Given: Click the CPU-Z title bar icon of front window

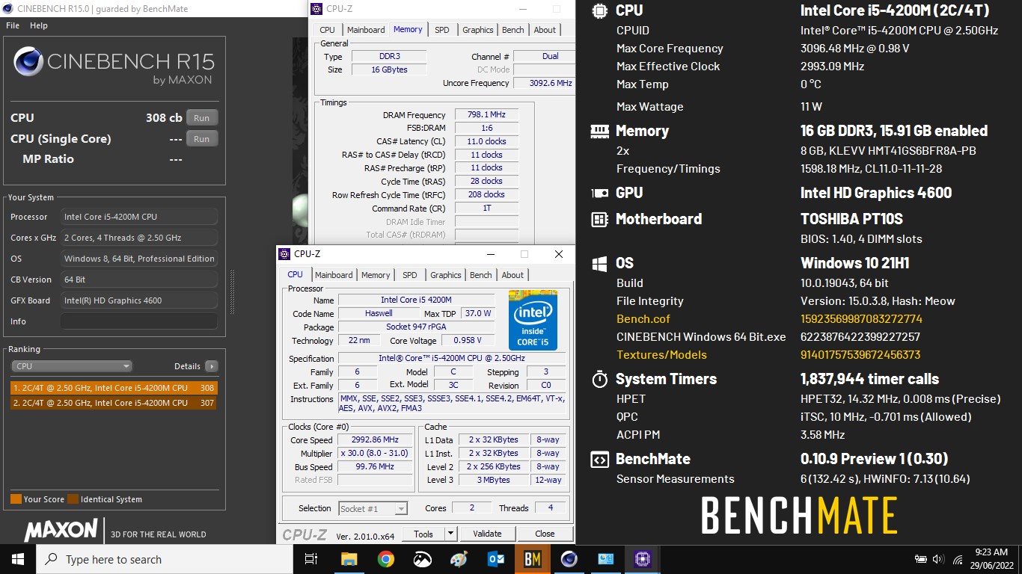Looking at the screenshot, I should (284, 254).
